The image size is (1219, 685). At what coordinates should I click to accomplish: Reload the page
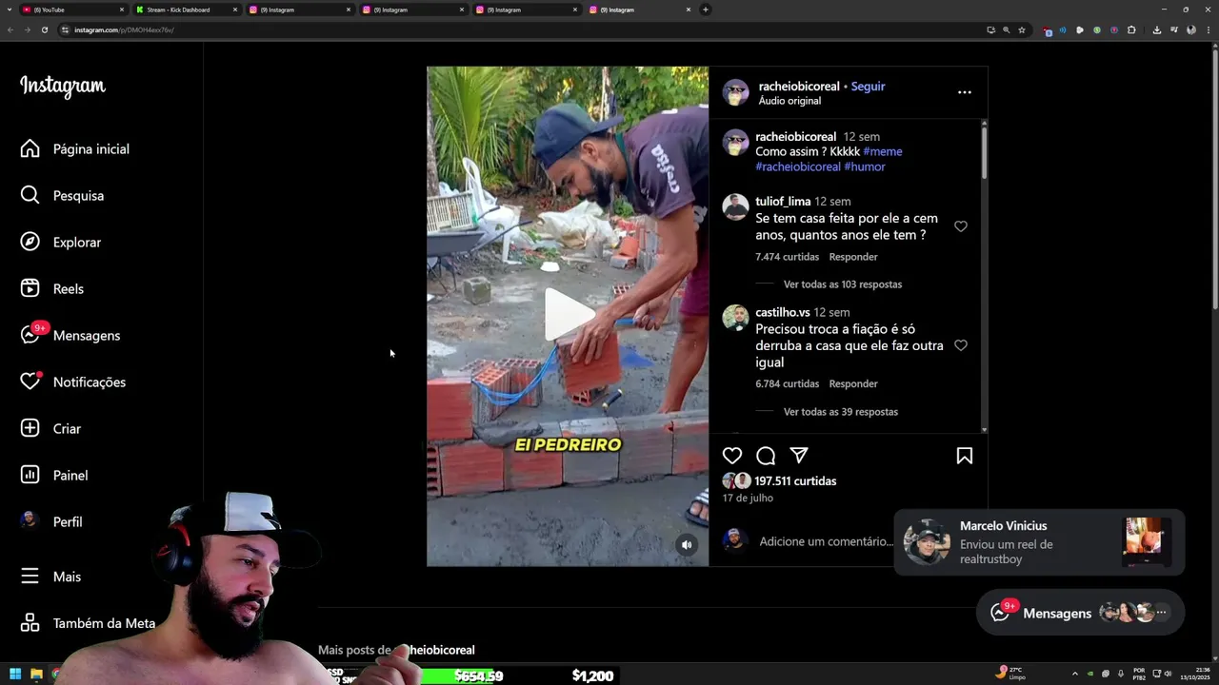tap(44, 29)
